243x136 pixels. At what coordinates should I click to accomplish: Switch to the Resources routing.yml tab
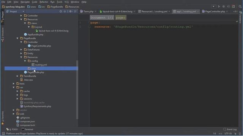154,12
